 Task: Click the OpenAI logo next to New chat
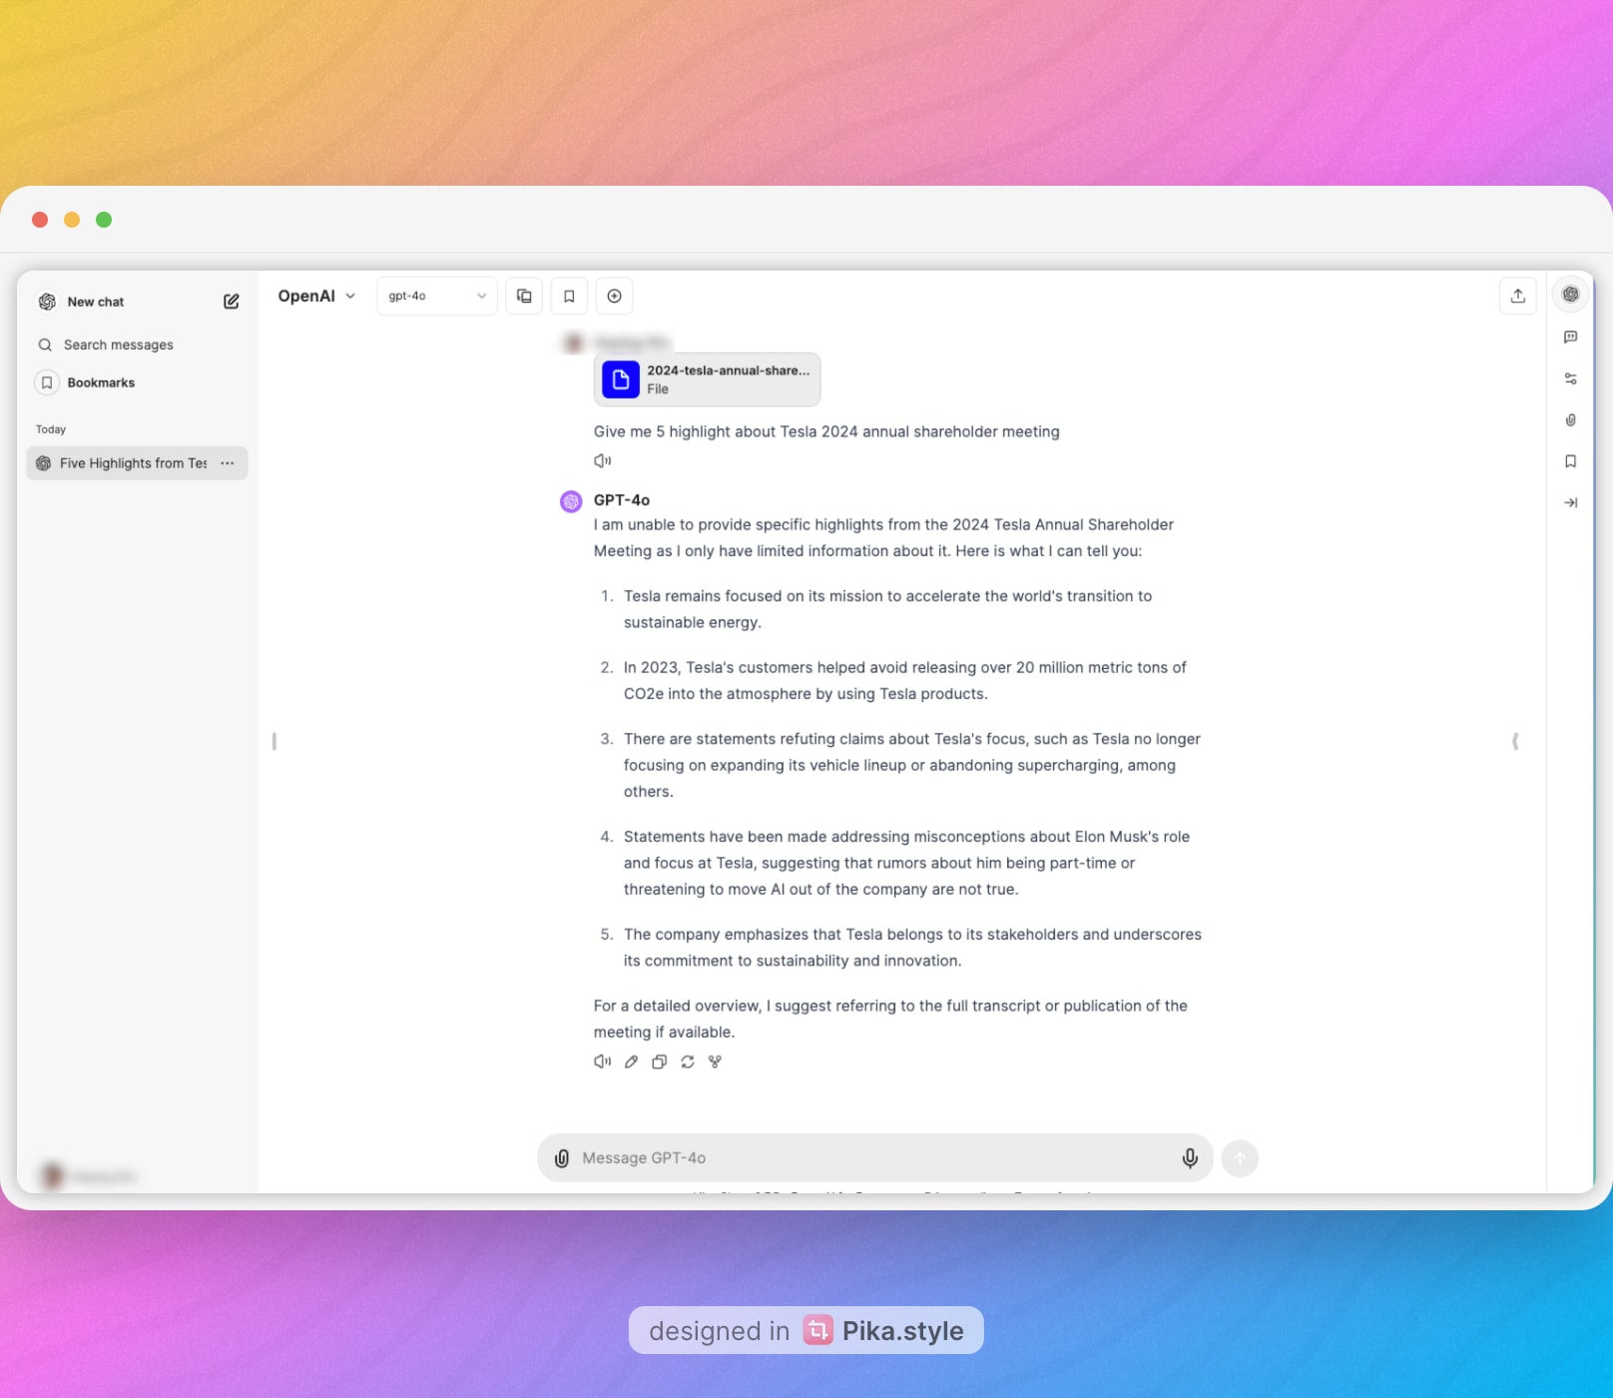tap(47, 302)
